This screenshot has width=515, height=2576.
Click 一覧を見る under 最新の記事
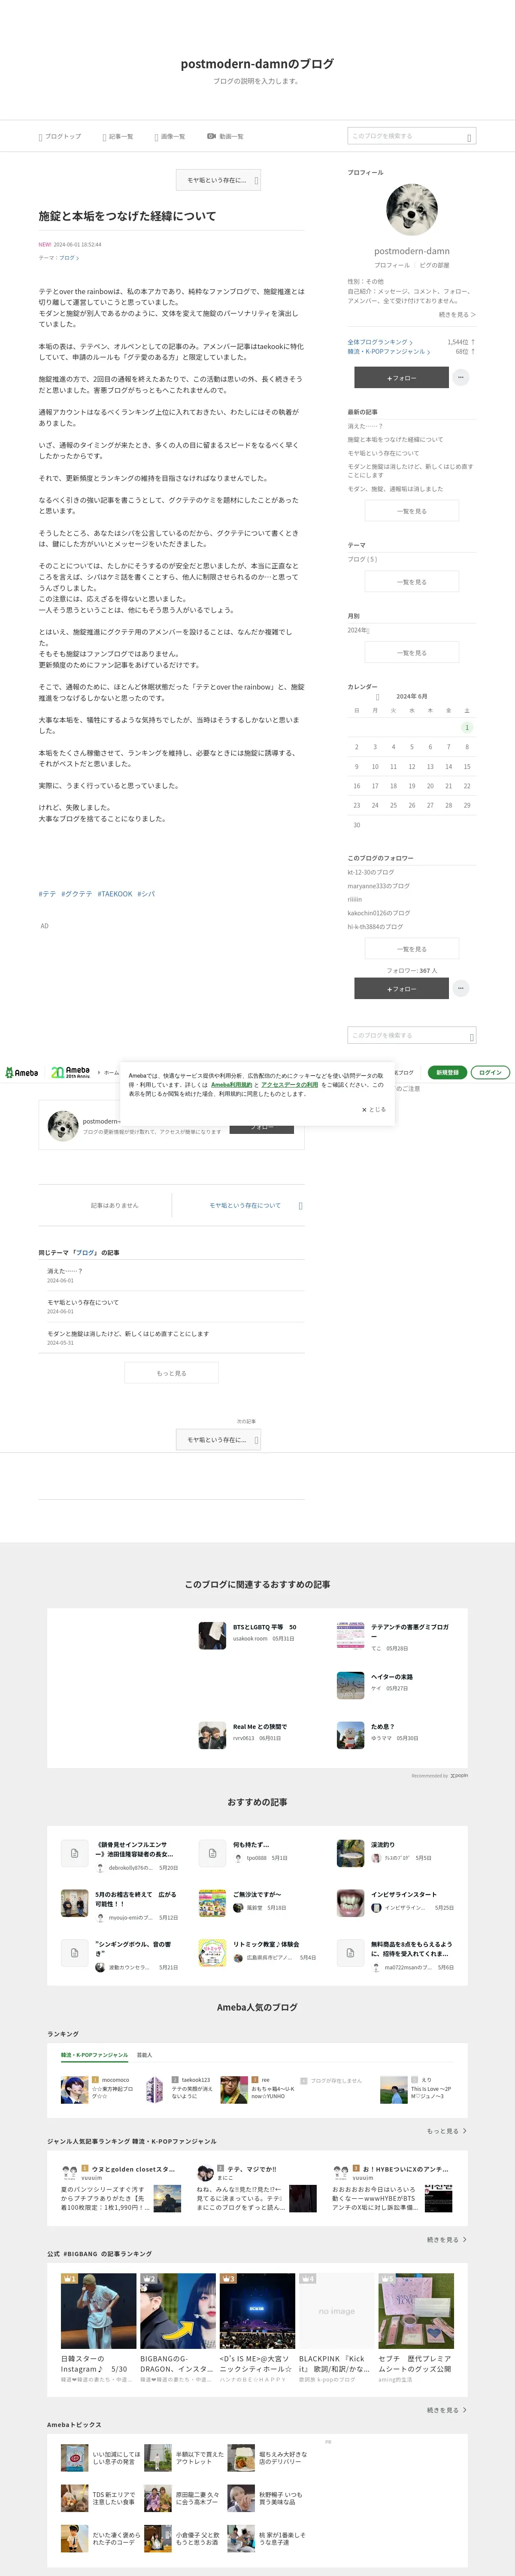pyautogui.click(x=412, y=511)
